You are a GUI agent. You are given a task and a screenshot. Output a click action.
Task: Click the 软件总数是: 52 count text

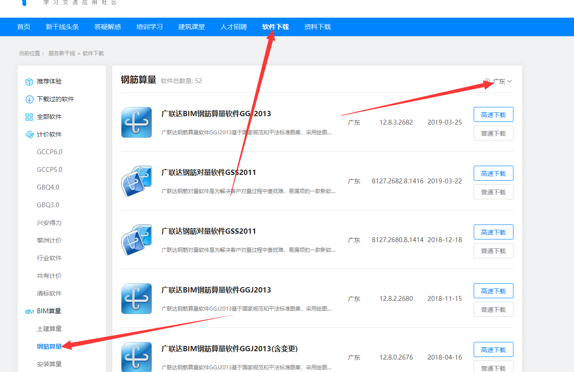(182, 81)
